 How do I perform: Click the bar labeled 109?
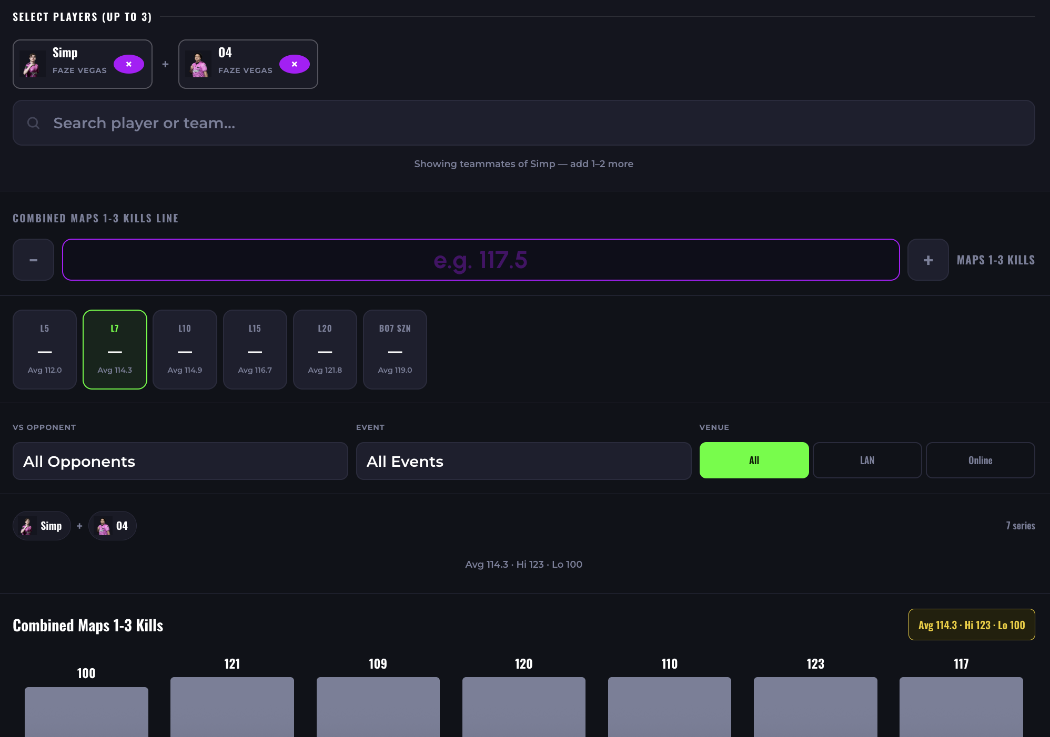[x=378, y=707]
